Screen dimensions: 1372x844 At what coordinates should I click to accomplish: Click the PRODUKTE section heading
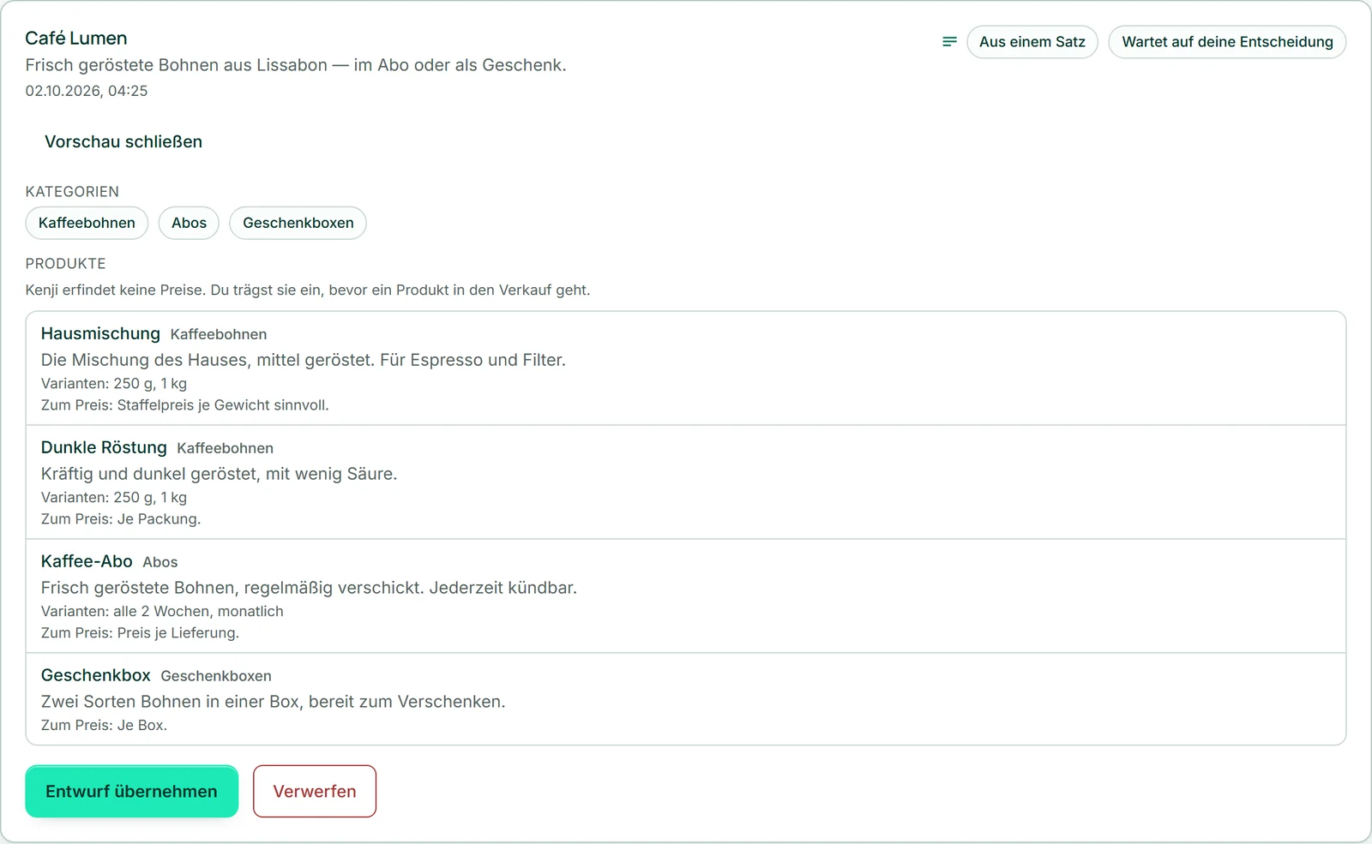click(x=66, y=264)
